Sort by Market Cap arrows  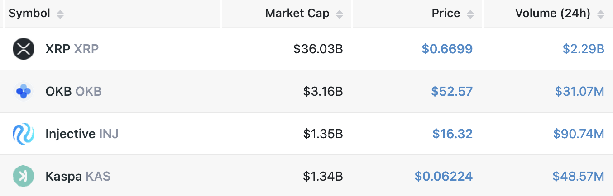click(340, 14)
